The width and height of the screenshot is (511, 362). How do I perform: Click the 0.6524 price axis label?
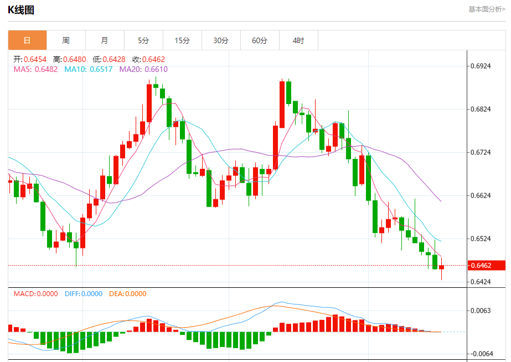481,239
